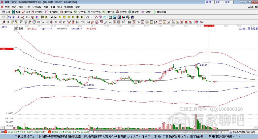Expand the candlestick style dropdown arrow
Screen dimensions: 258x139
[x=29, y=17]
